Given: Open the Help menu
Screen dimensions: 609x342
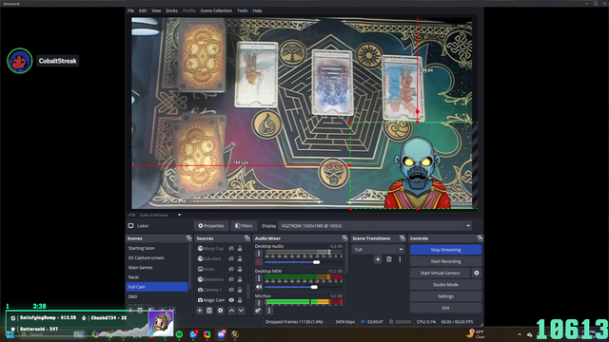Looking at the screenshot, I should click(257, 10).
